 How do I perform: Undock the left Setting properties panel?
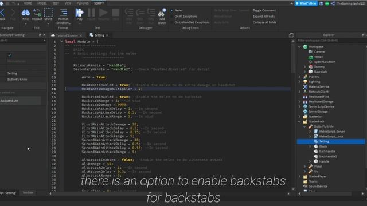tap(40, 35)
